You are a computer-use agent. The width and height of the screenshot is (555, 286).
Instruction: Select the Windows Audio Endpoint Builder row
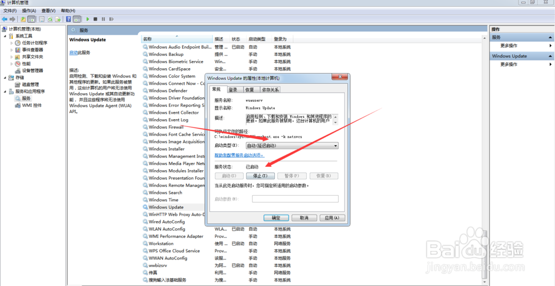[x=216, y=47]
